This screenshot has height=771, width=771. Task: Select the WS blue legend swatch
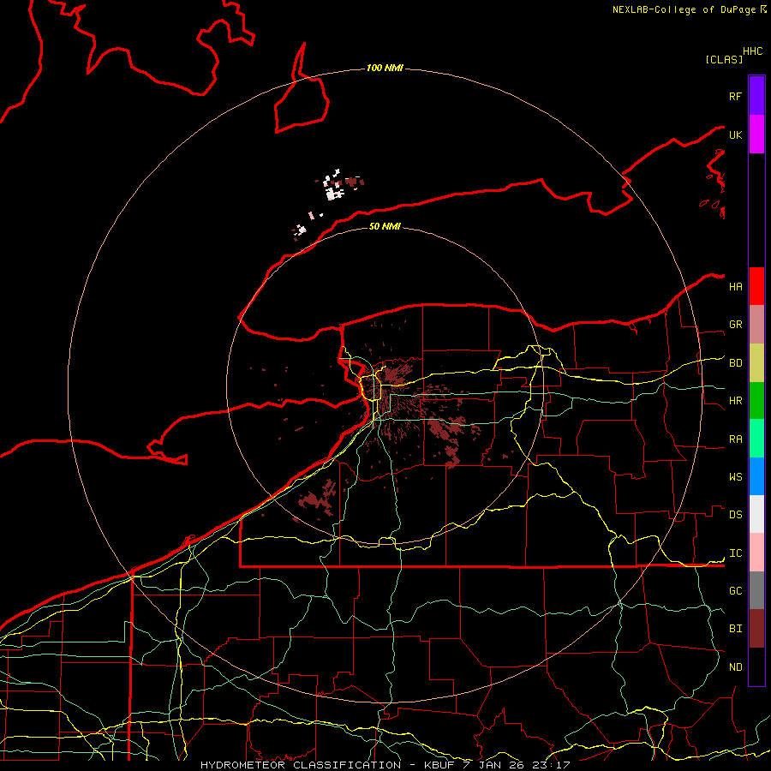click(x=756, y=476)
